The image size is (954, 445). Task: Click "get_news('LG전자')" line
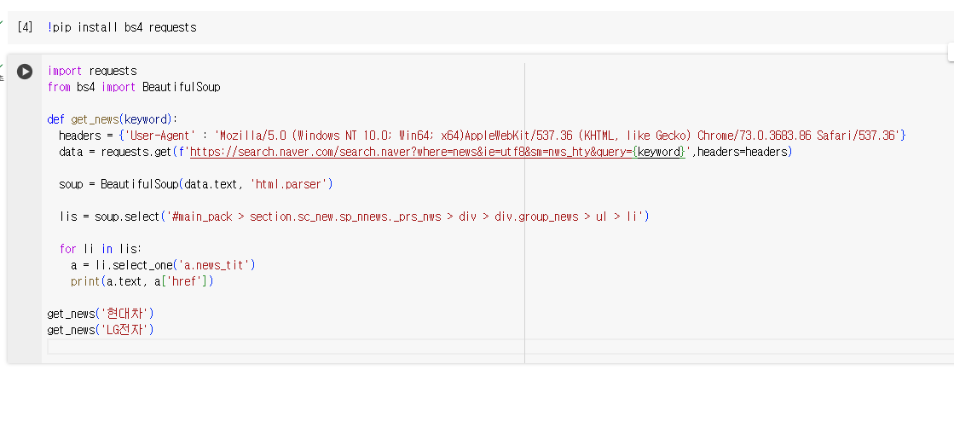pos(101,330)
